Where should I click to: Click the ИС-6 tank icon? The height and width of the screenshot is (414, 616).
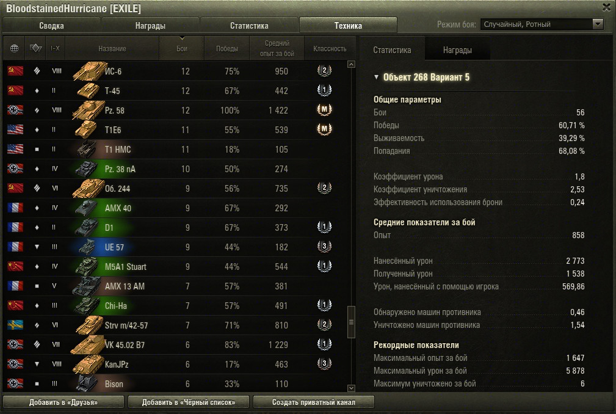point(90,71)
